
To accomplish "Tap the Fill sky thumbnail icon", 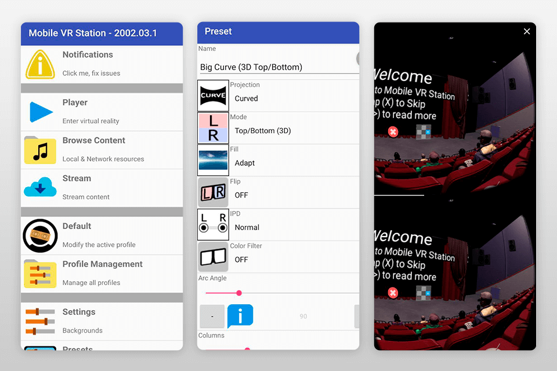I will pos(213,160).
